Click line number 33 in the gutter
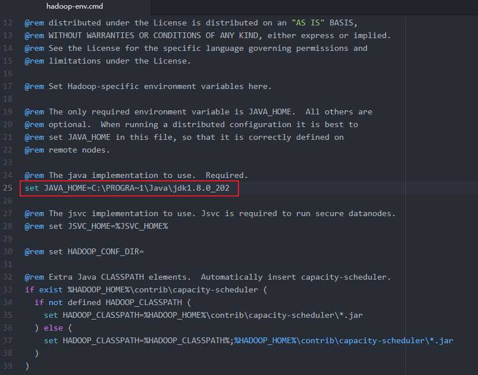Viewport: 478px width, 375px height. click(8, 290)
